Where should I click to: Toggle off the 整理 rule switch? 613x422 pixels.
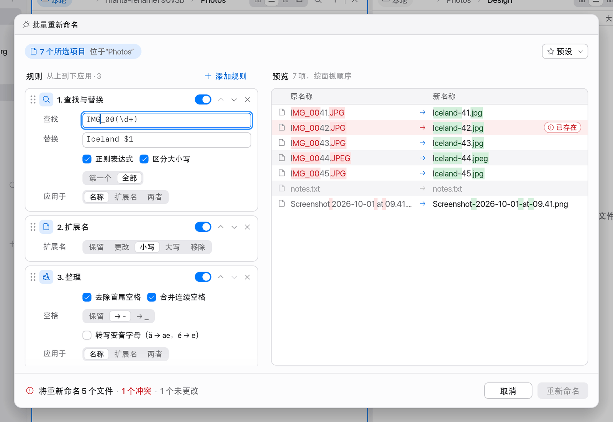point(203,277)
